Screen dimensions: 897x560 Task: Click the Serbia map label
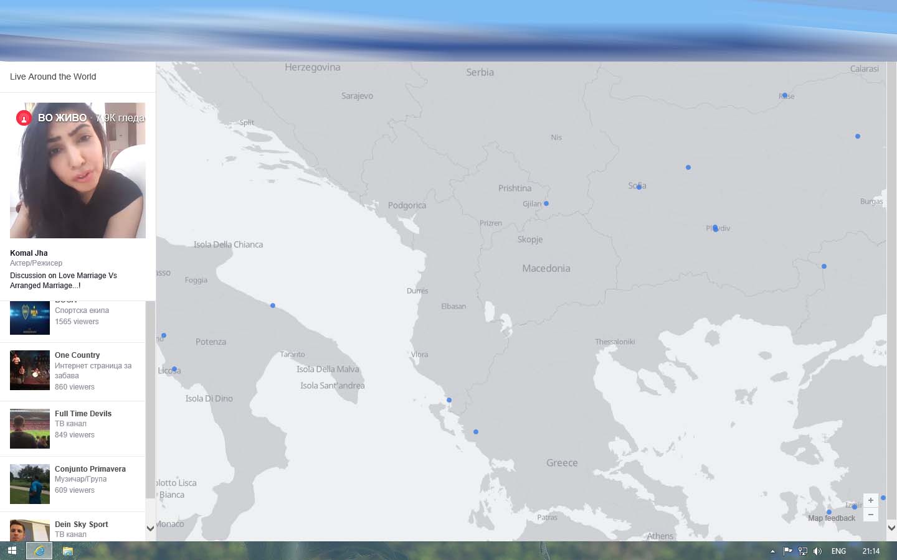(480, 72)
